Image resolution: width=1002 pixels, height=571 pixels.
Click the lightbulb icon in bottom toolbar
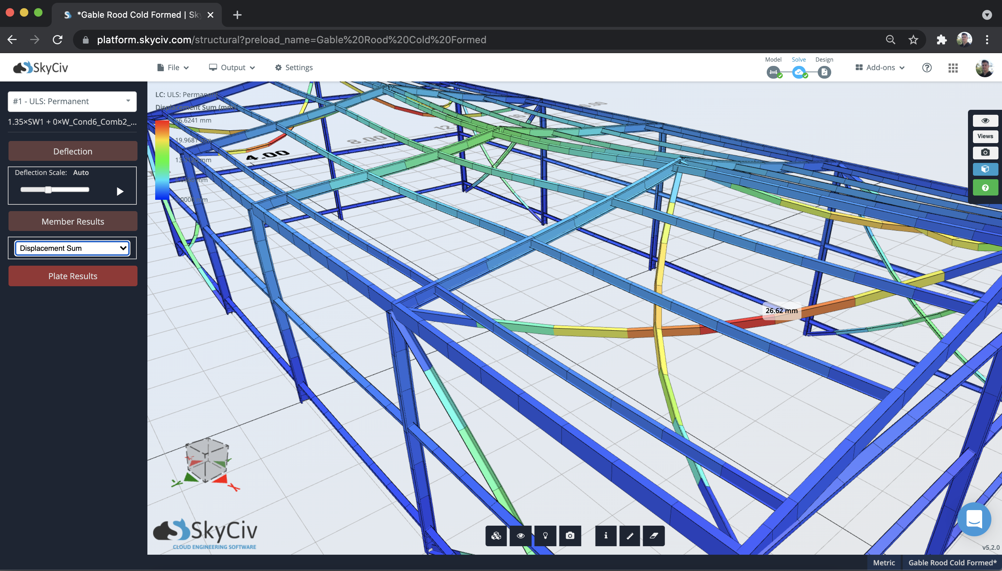(545, 536)
